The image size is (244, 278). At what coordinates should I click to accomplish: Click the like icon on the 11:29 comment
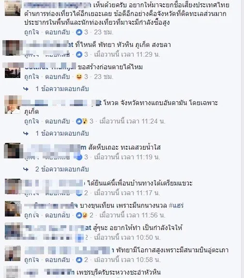79,54
